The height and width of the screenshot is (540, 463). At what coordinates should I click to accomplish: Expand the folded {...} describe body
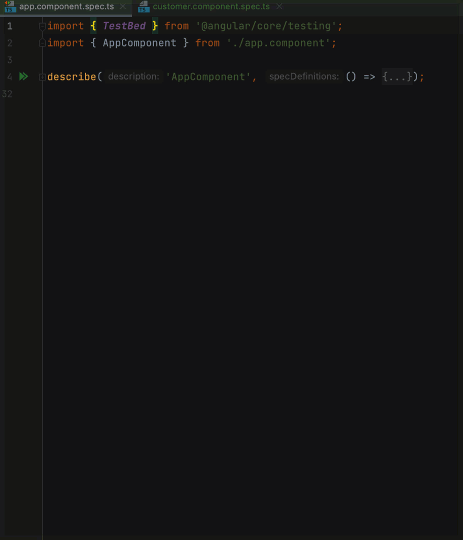397,76
